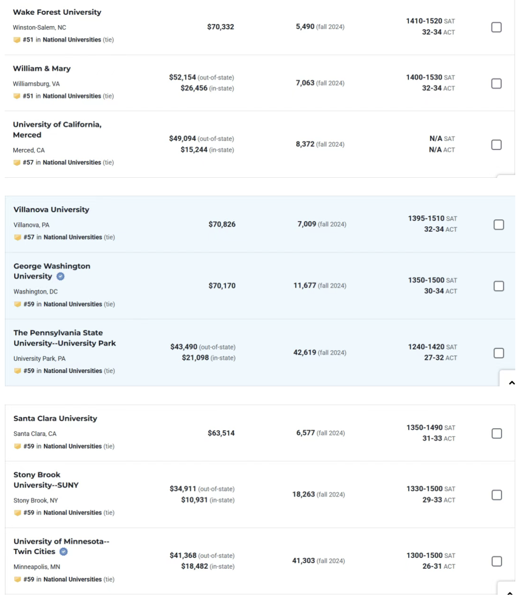The image size is (519, 598).
Task: Click the ranking badge icon under Williamsburg, VA
Action: pos(17,96)
